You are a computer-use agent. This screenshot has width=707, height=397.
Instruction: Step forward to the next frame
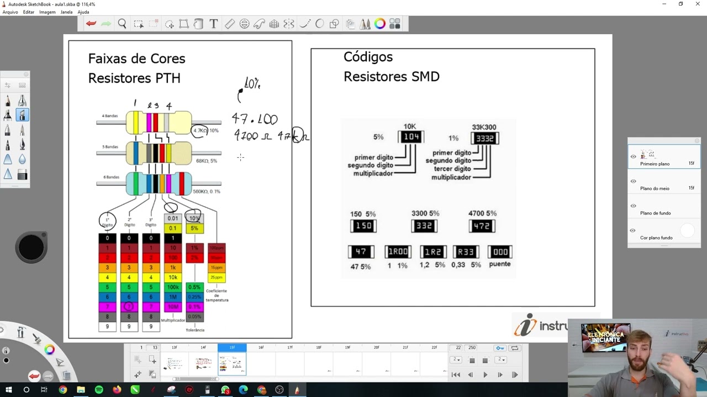click(500, 375)
